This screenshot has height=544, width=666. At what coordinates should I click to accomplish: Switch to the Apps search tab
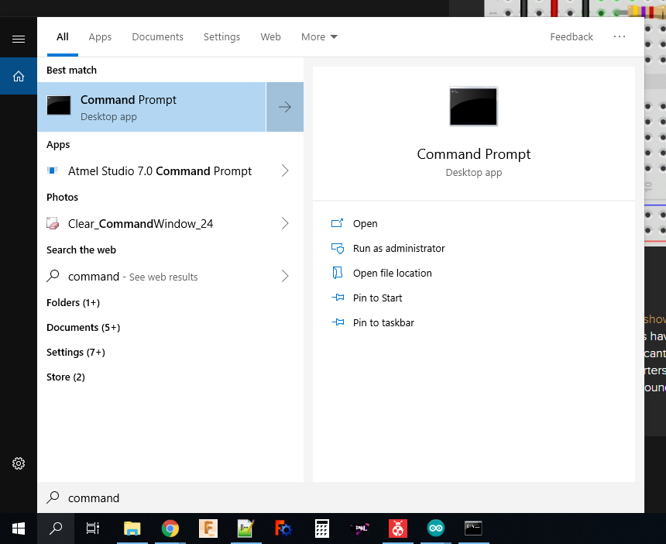(100, 36)
